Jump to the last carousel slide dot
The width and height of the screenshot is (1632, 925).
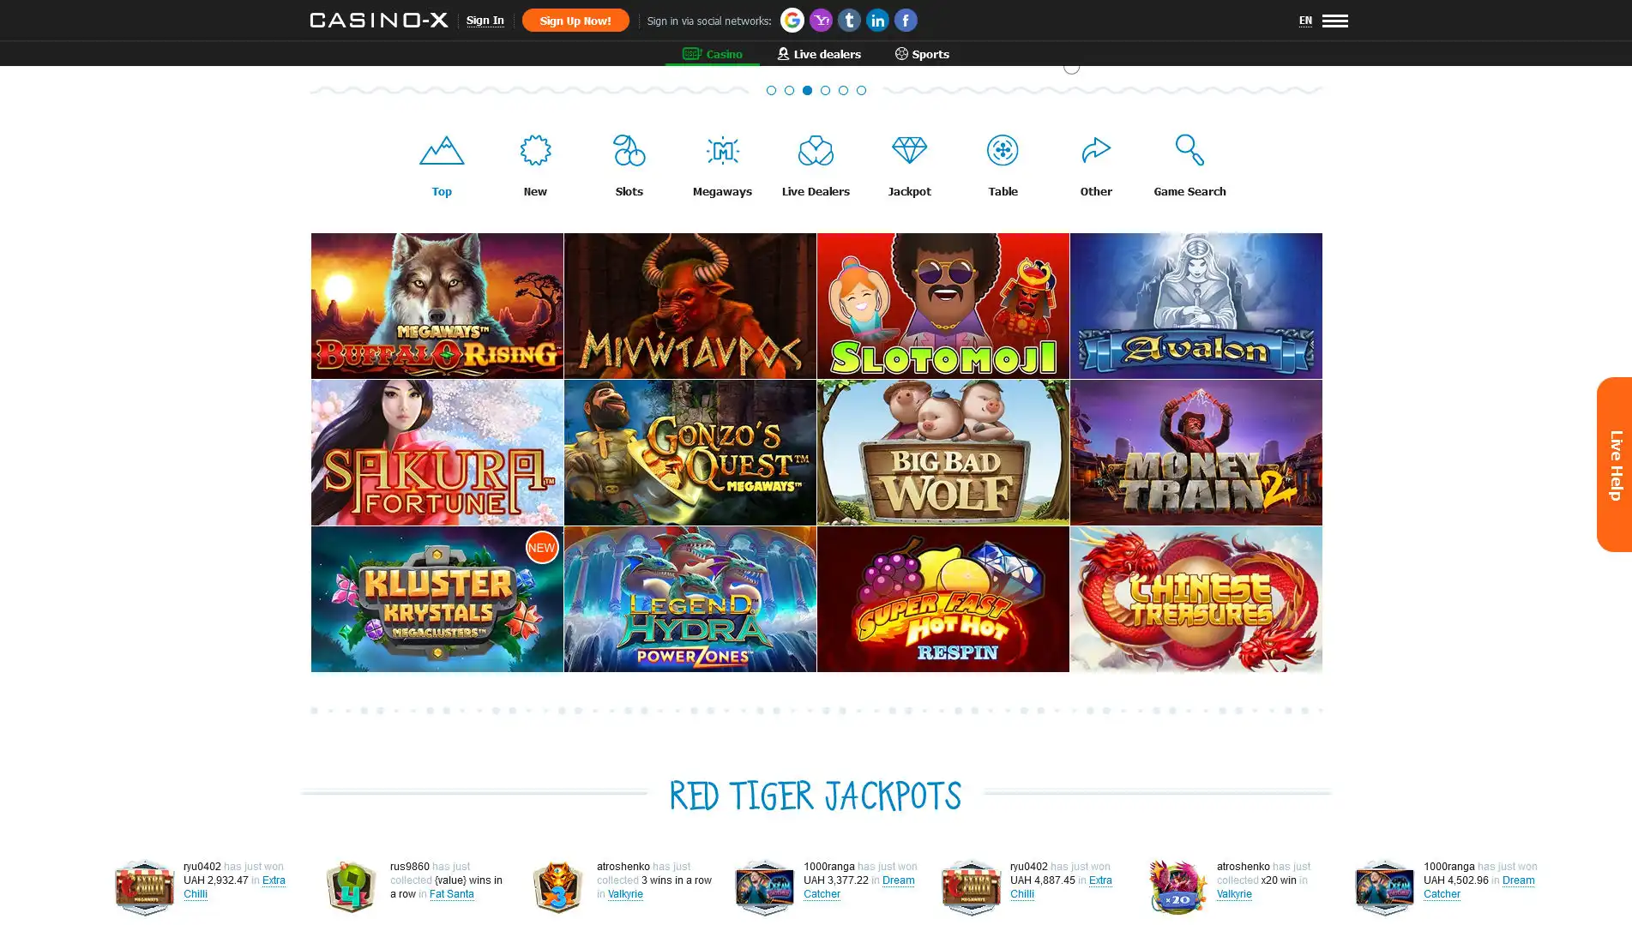[x=861, y=90]
